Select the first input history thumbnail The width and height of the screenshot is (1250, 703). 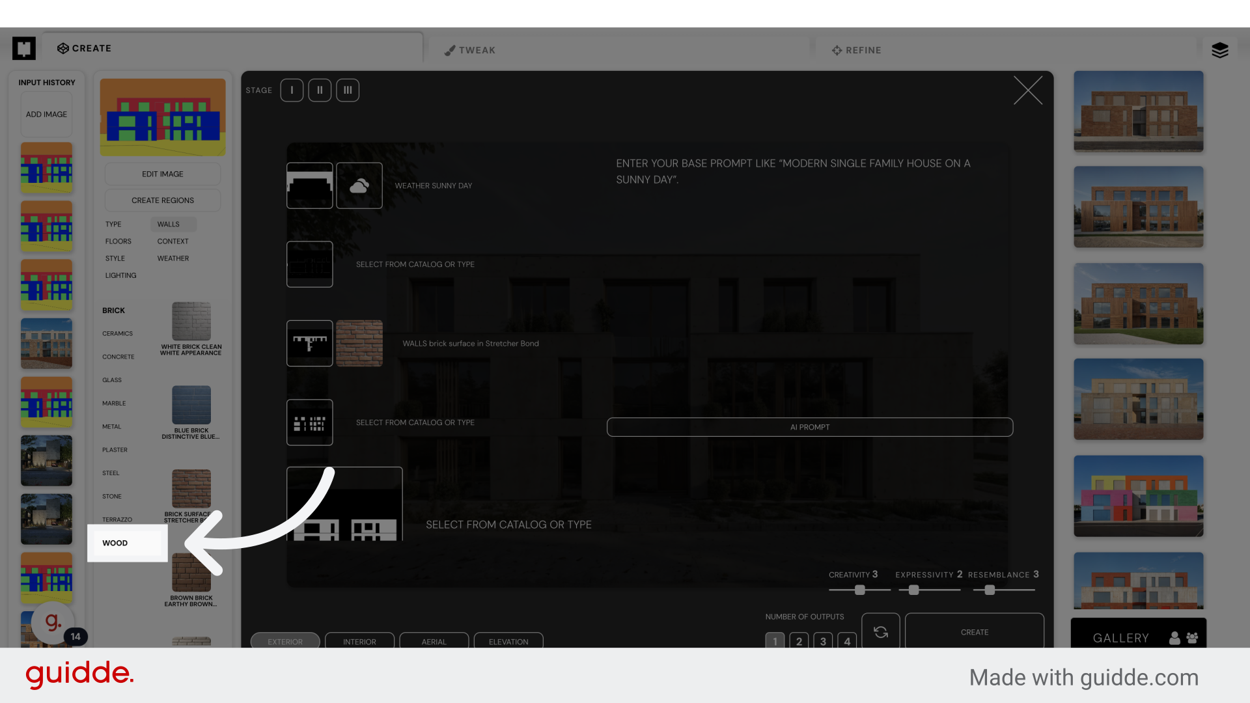pyautogui.click(x=46, y=168)
